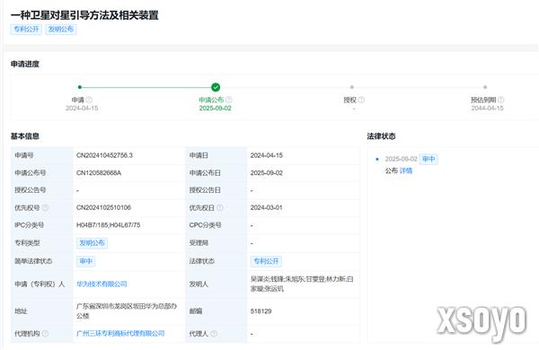Screen dimensions: 539x350
Task: Click green 2025-09-02 date under 申请公布
Action: coord(216,108)
